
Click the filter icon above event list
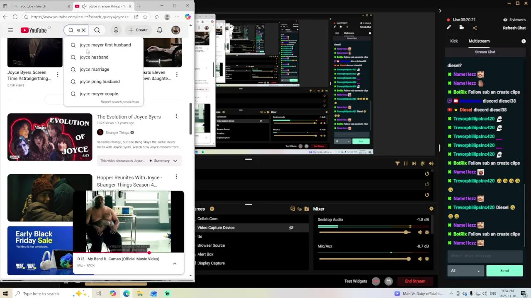397,163
